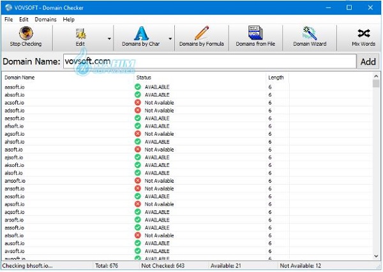Image resolution: width=383 pixels, height=272 pixels.
Task: Click green available icon for aasoft.io
Action: point(138,87)
